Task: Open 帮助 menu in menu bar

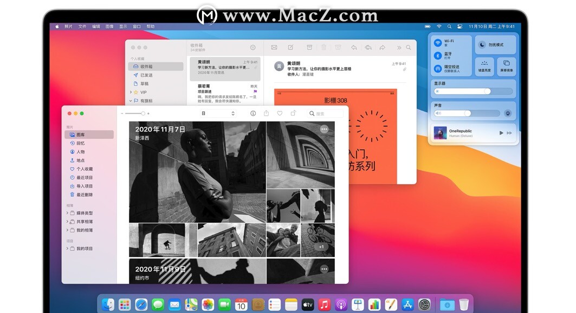Action: [151, 26]
